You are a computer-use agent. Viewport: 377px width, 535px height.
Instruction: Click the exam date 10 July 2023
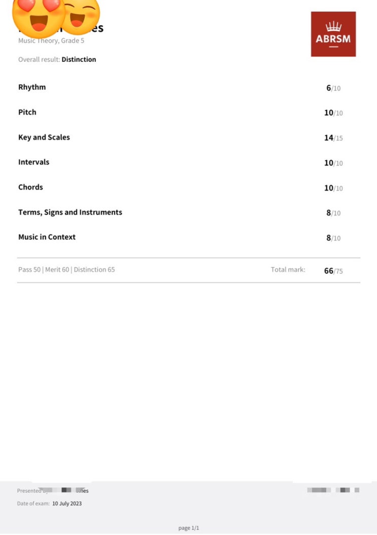pyautogui.click(x=67, y=504)
